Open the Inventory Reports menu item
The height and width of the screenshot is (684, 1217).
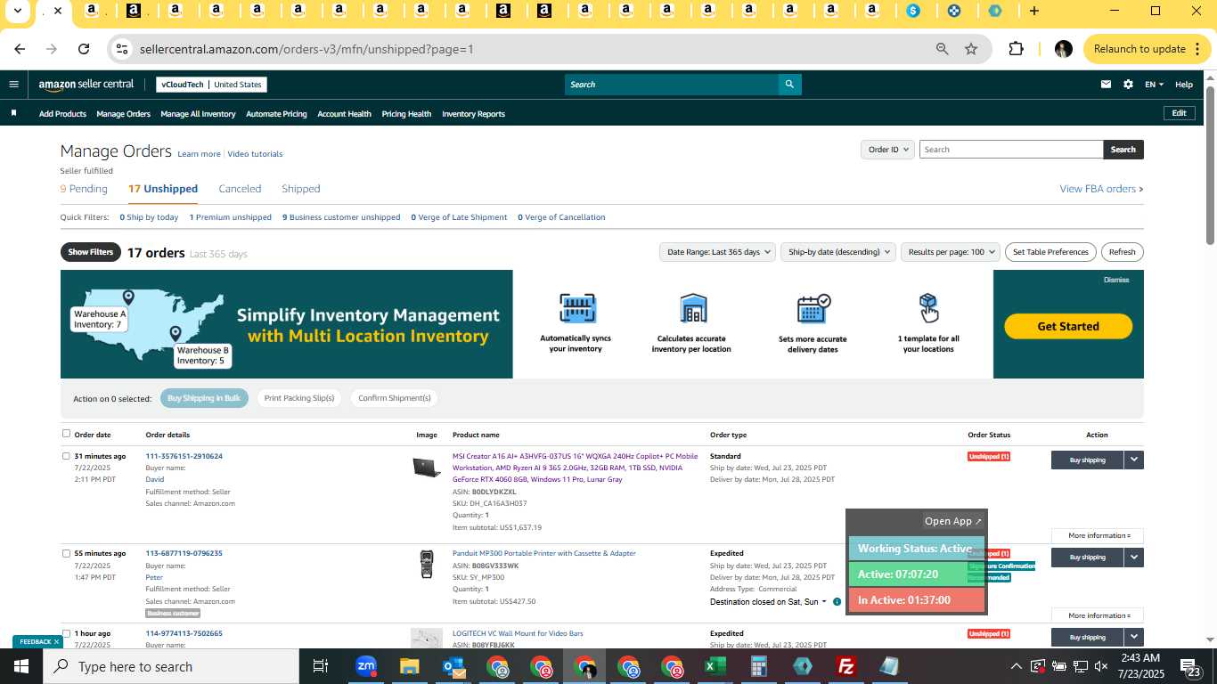click(x=473, y=114)
